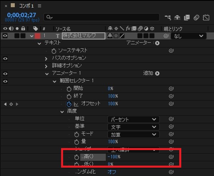214x176 pixels.
Task: Toggle the shy layers hide switch
Action: tap(177, 18)
